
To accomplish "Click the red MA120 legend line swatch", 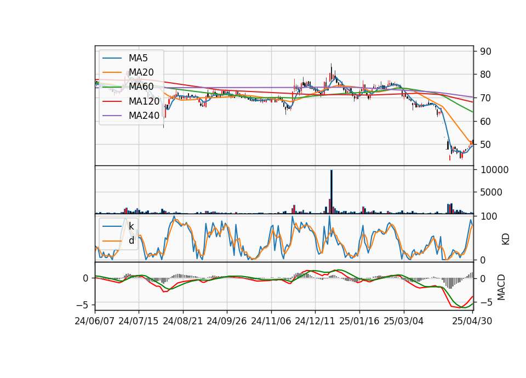I will click(x=112, y=101).
